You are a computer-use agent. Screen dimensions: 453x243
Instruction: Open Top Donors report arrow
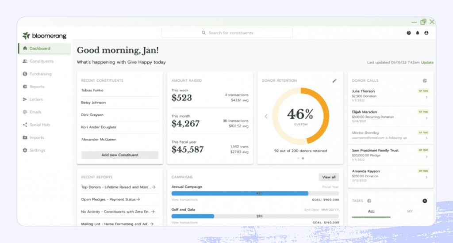(154, 187)
